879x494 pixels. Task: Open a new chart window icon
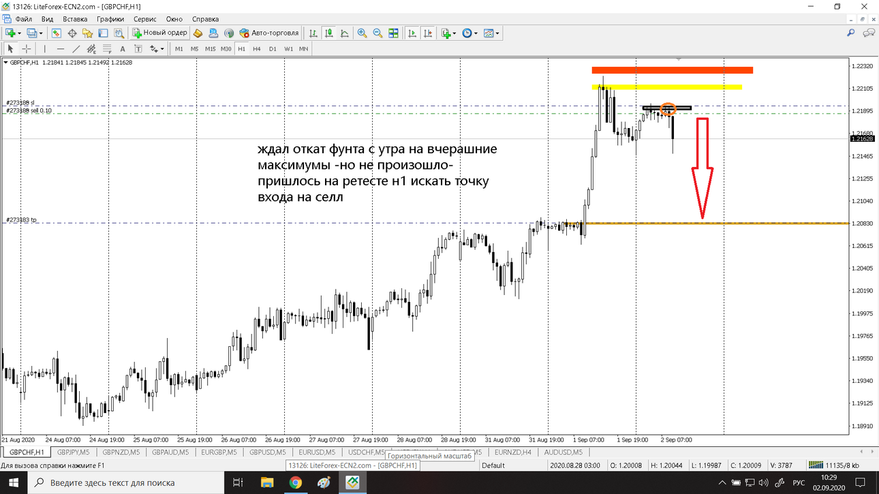coord(10,33)
